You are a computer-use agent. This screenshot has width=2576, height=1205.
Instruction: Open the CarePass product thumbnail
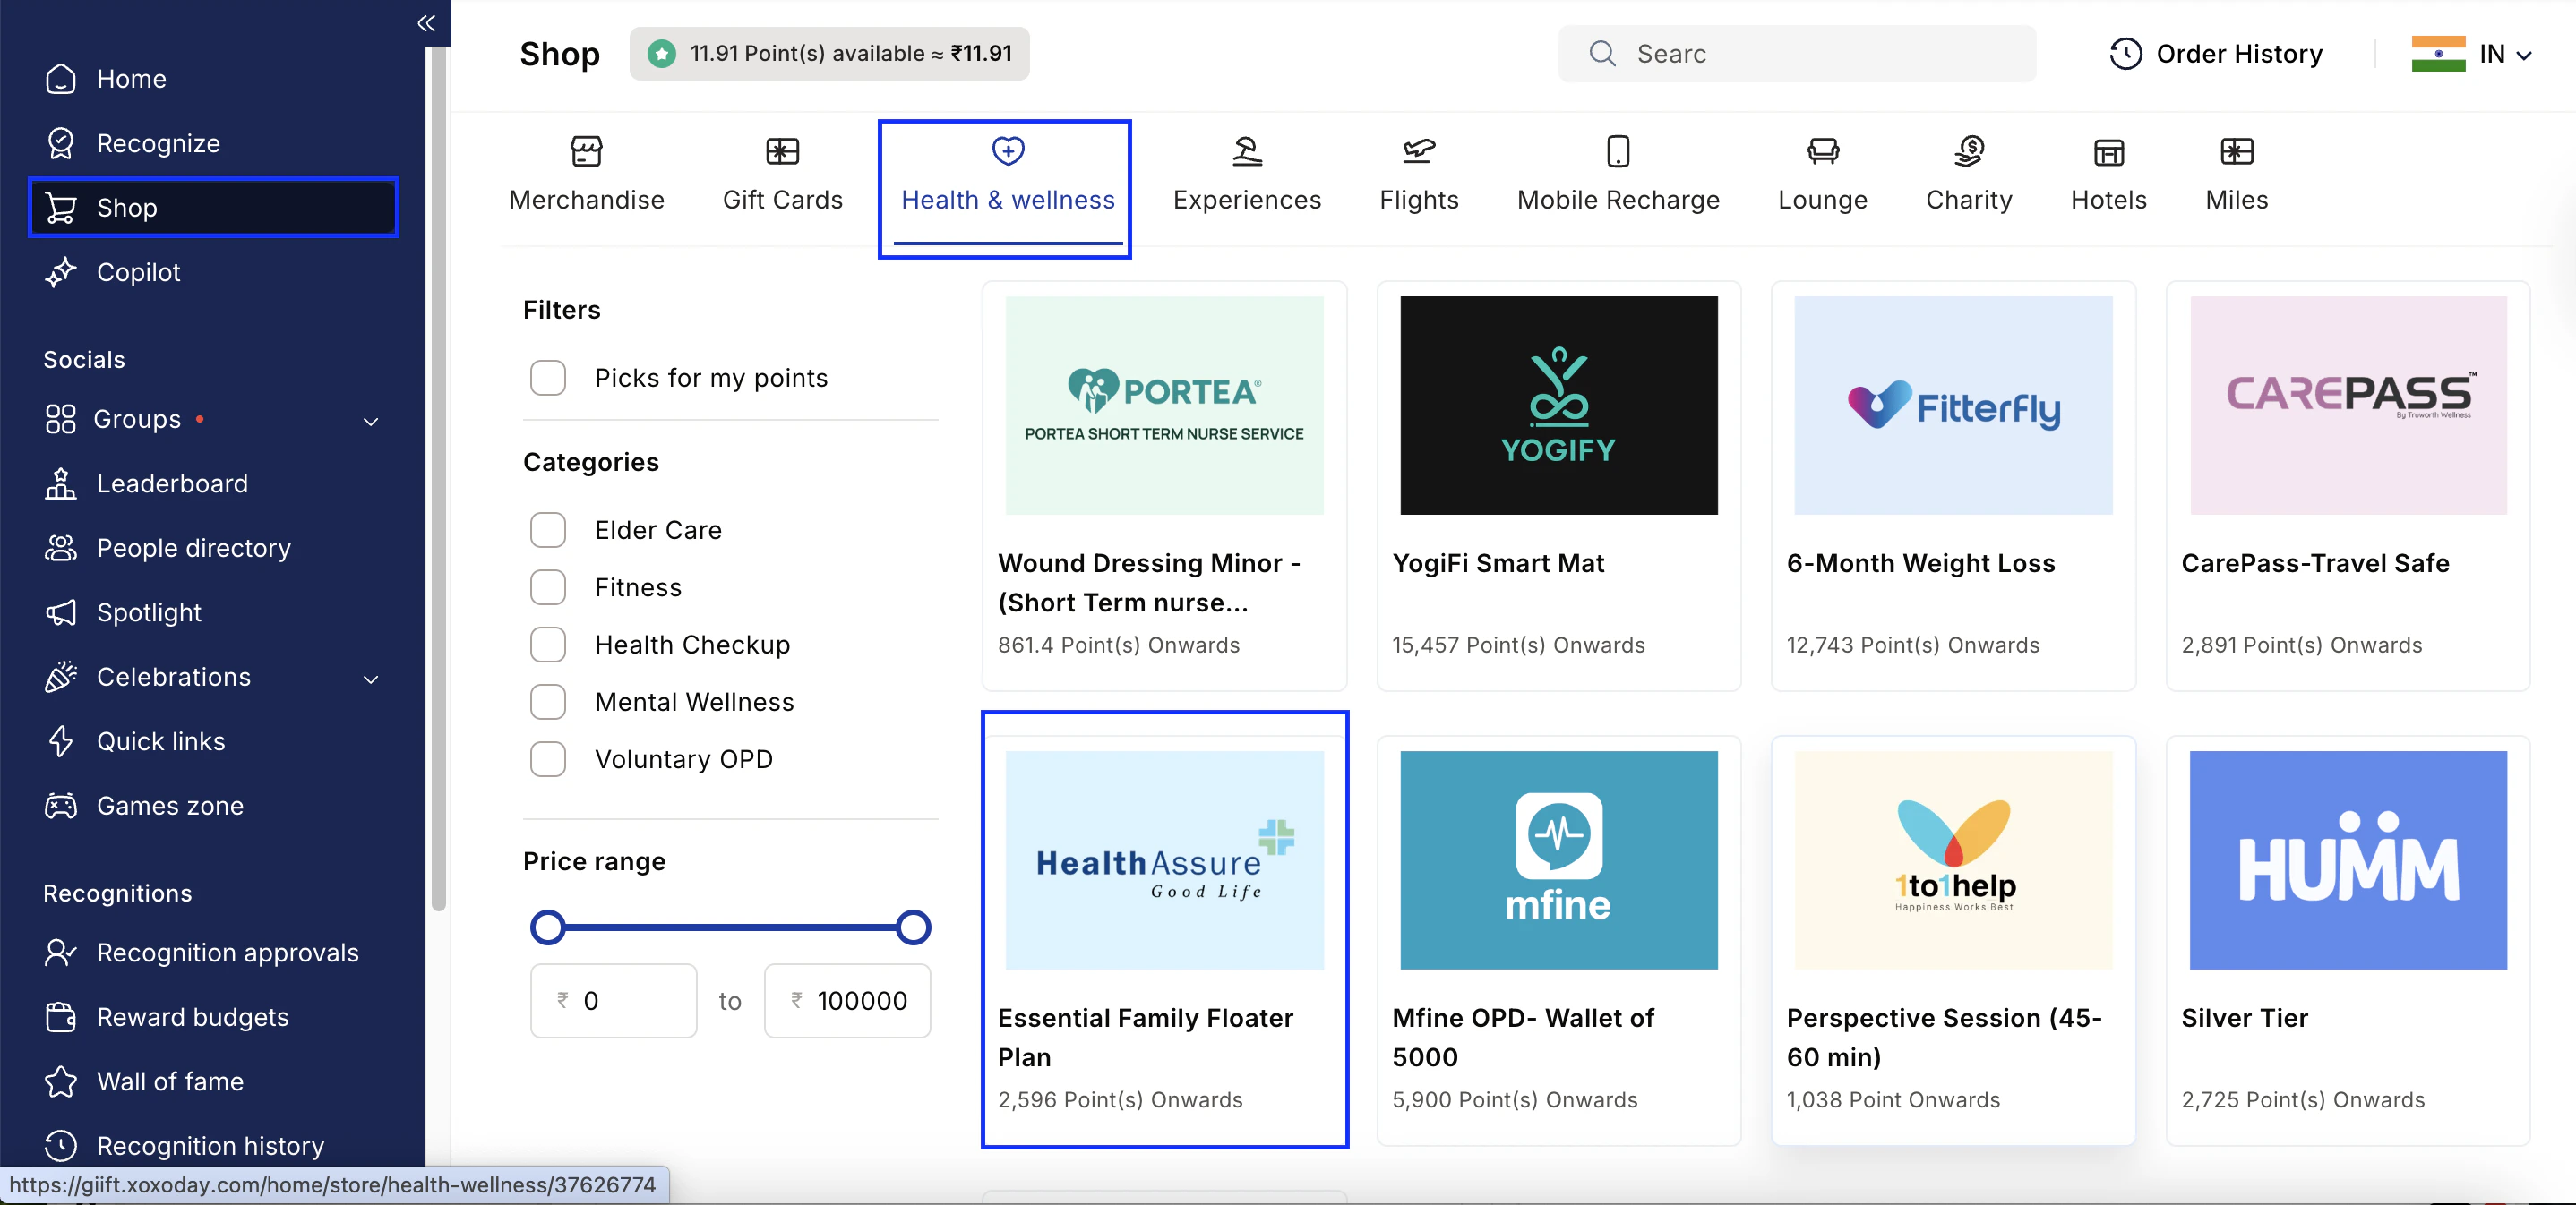[x=2348, y=405]
